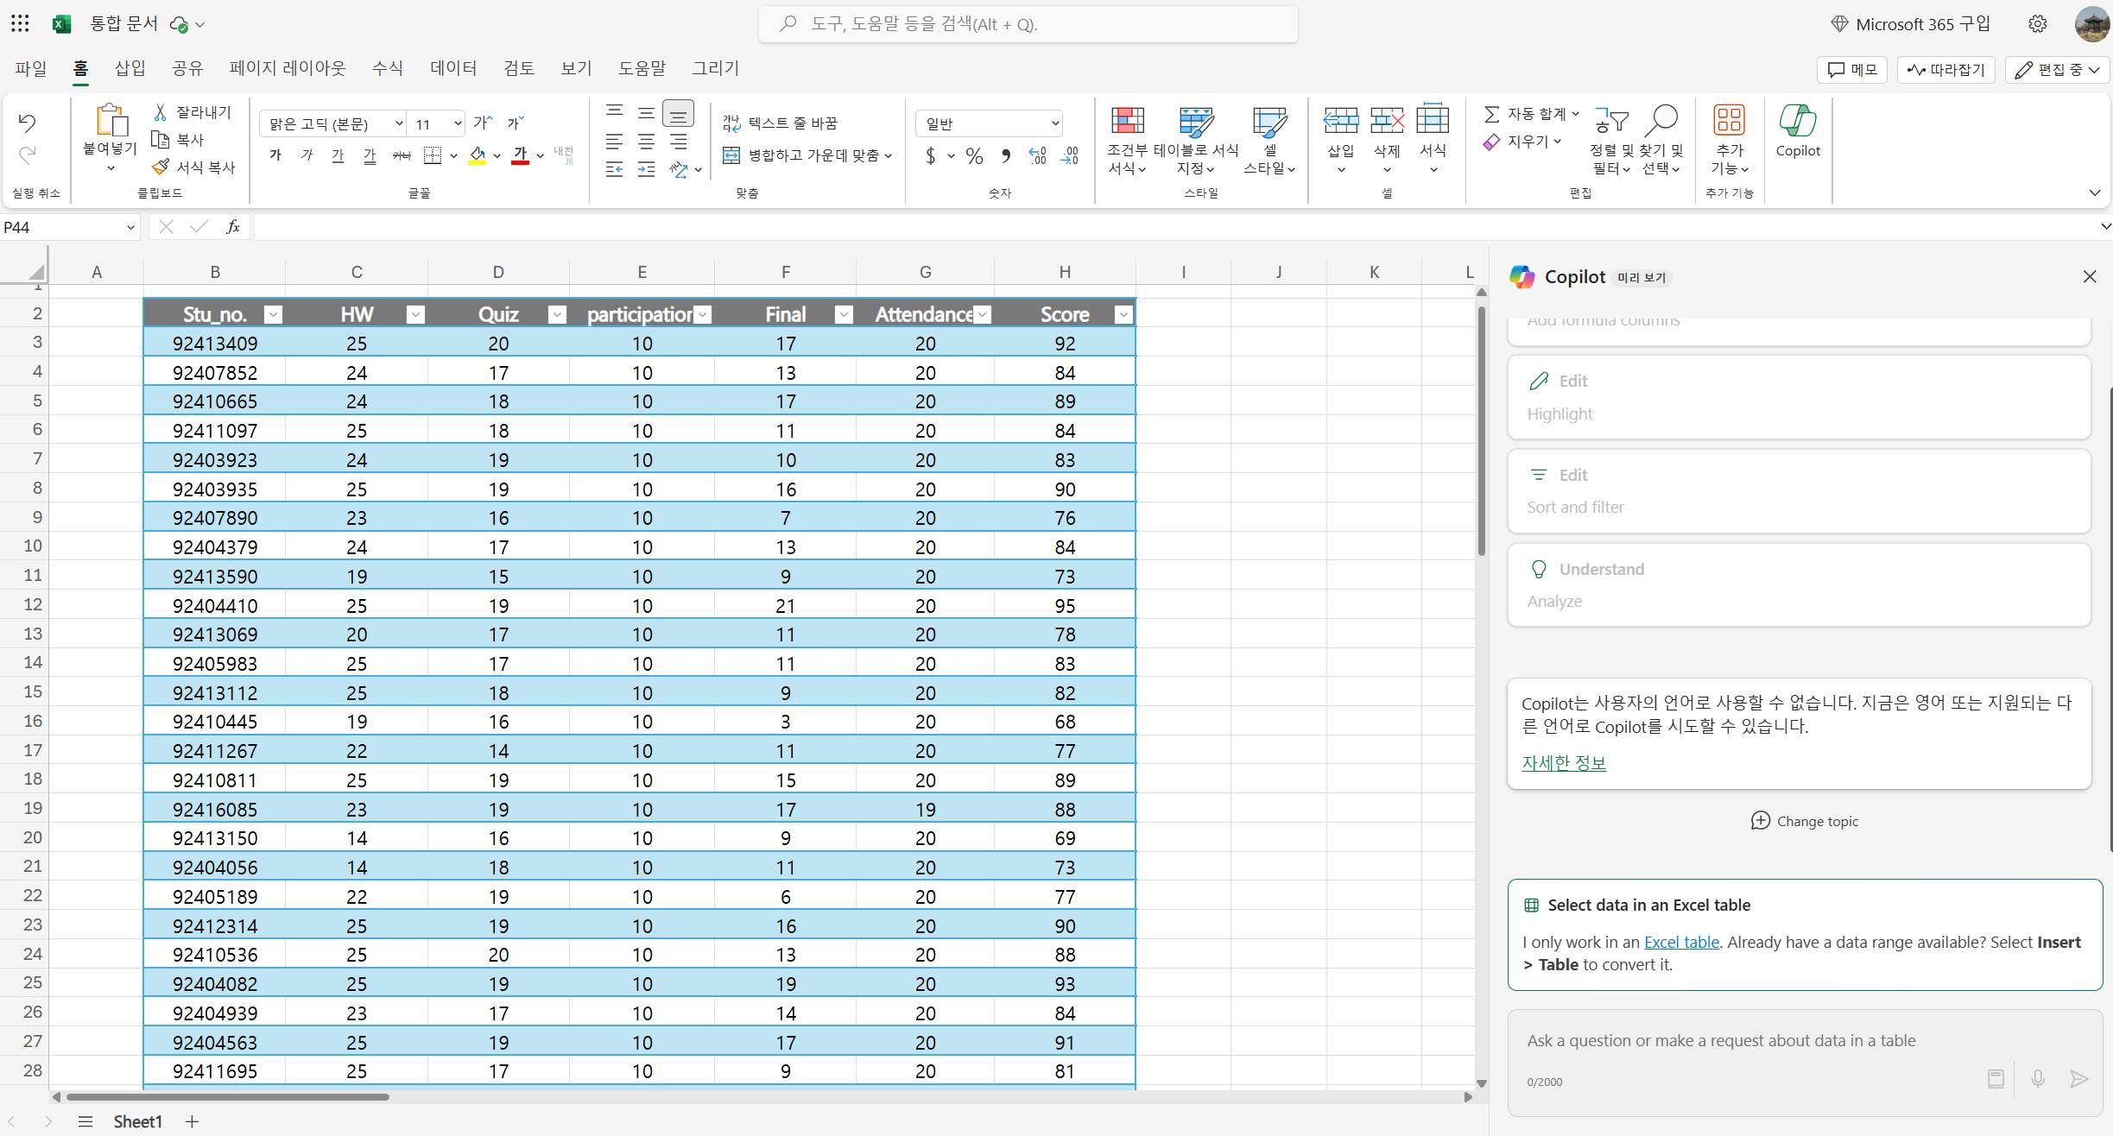
Task: Click the Copilot icon in the ribbon
Action: [1797, 122]
